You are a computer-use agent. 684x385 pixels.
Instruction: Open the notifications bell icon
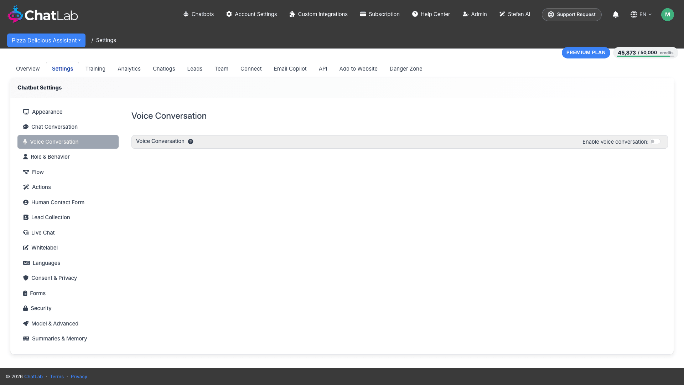click(616, 14)
